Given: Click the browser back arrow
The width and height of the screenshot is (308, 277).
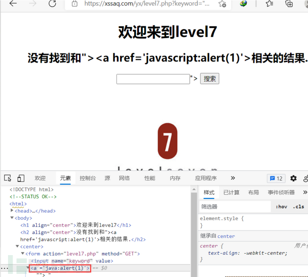Looking at the screenshot, I should [13, 4].
